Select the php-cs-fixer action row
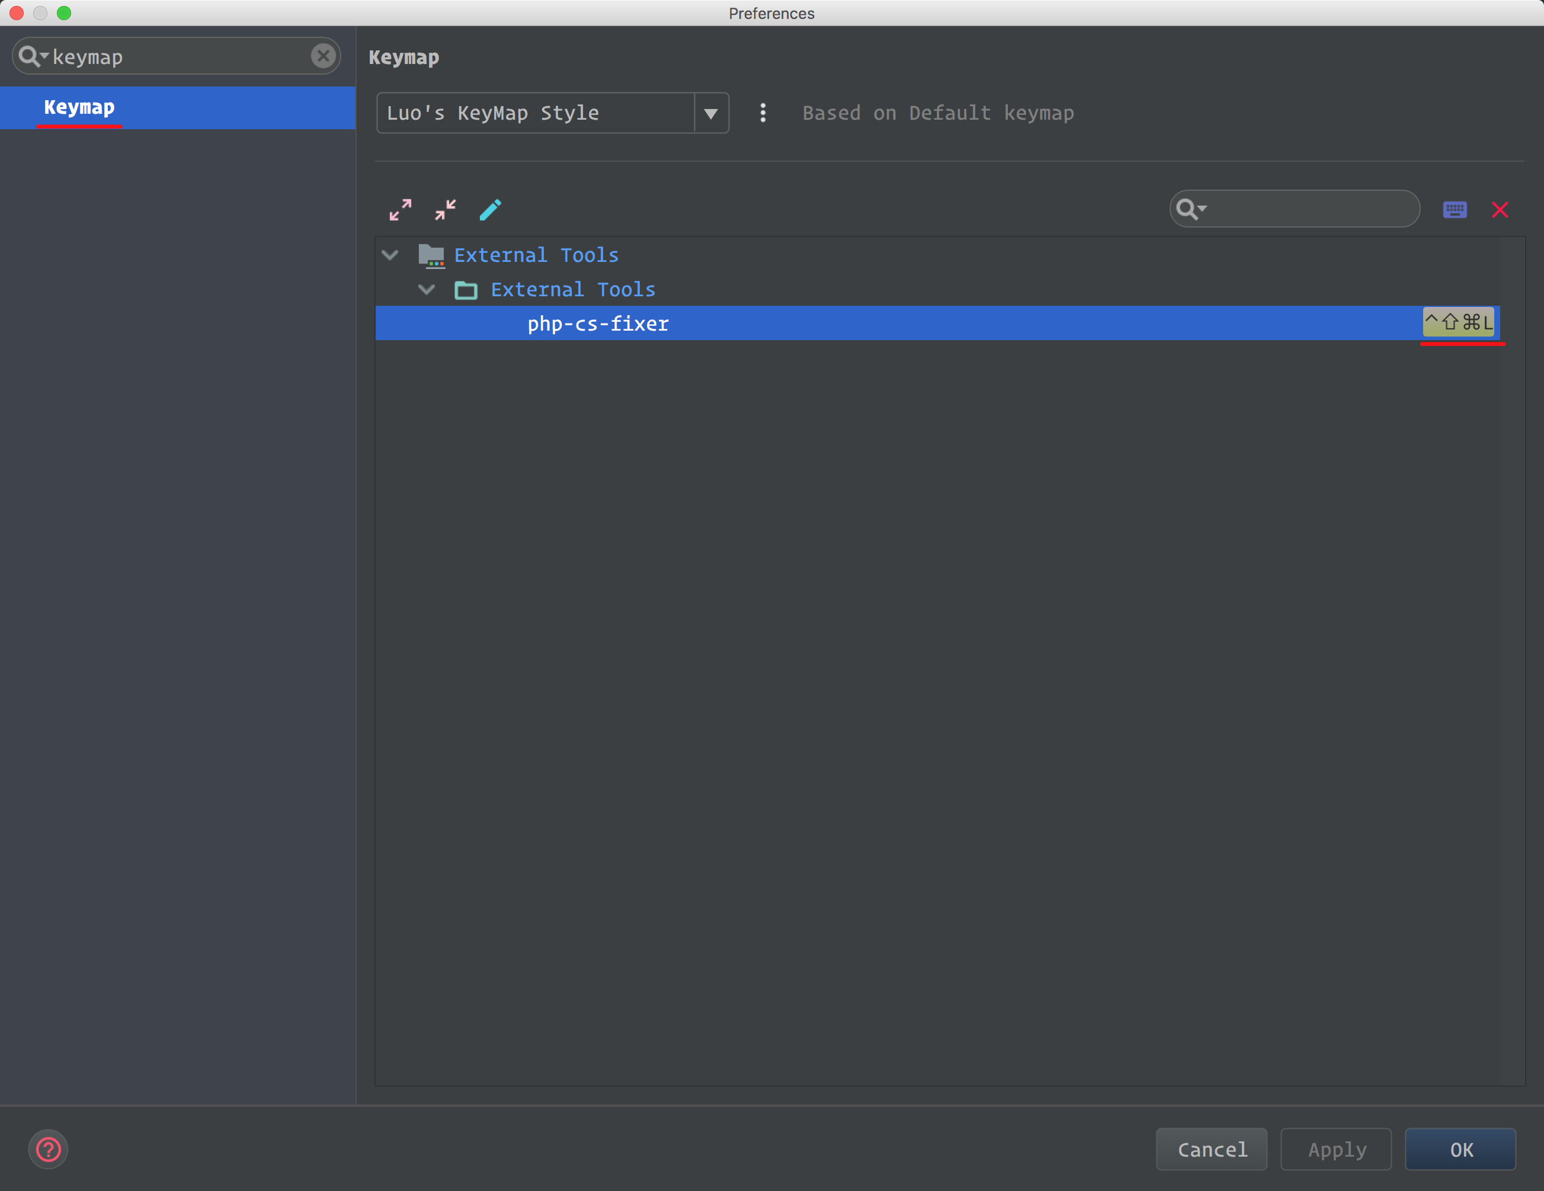This screenshot has height=1191, width=1544. (598, 324)
